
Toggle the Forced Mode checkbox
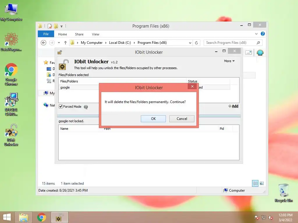61,107
